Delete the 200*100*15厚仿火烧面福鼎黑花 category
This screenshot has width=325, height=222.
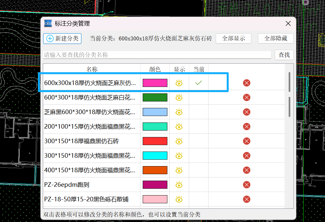click(247, 127)
